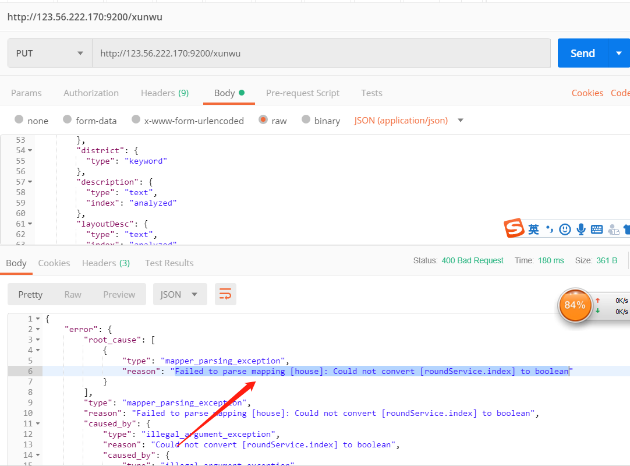Select the raw radio button

click(263, 119)
